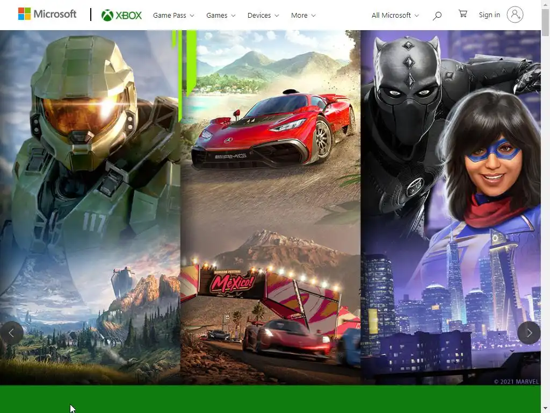The image size is (550, 413).
Task: Advance to next carousel slide
Action: pos(529,333)
